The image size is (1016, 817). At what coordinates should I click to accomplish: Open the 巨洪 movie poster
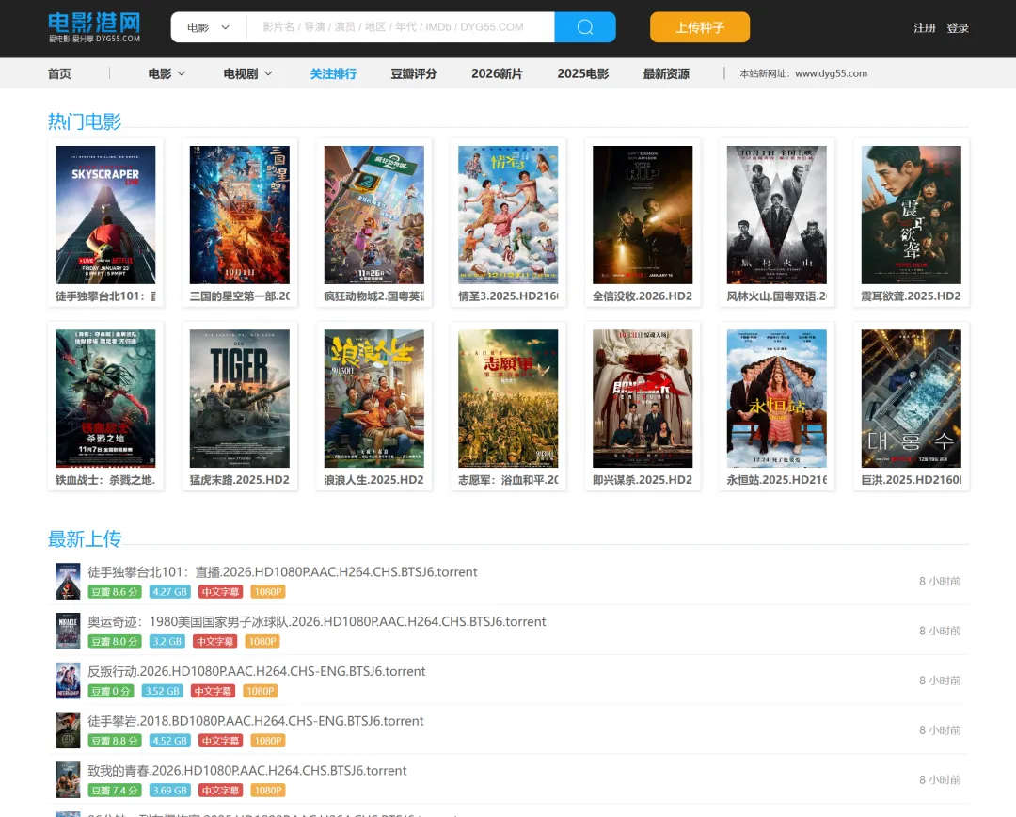point(911,399)
